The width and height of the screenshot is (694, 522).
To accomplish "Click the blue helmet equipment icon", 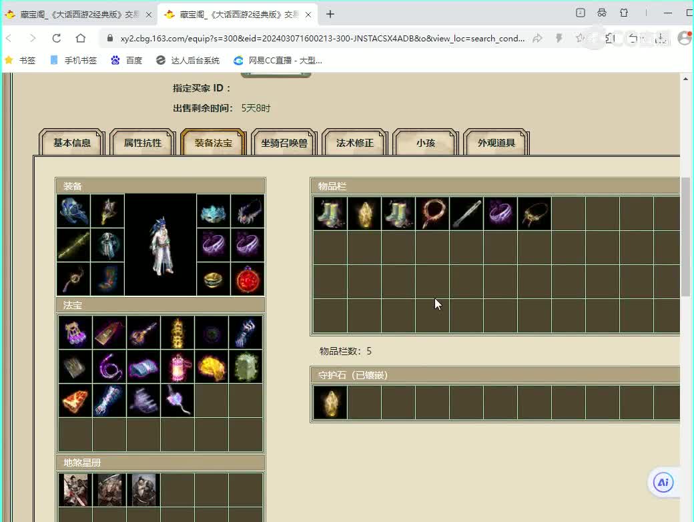I will coord(73,211).
